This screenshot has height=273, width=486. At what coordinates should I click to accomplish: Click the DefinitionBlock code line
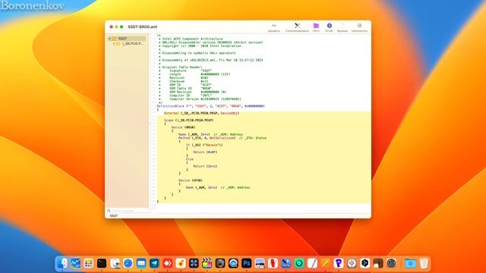point(211,106)
